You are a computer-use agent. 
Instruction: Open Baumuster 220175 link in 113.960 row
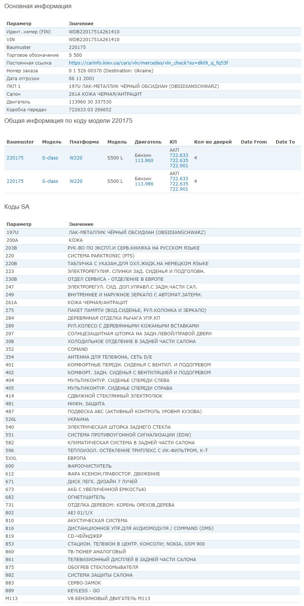click(15, 158)
